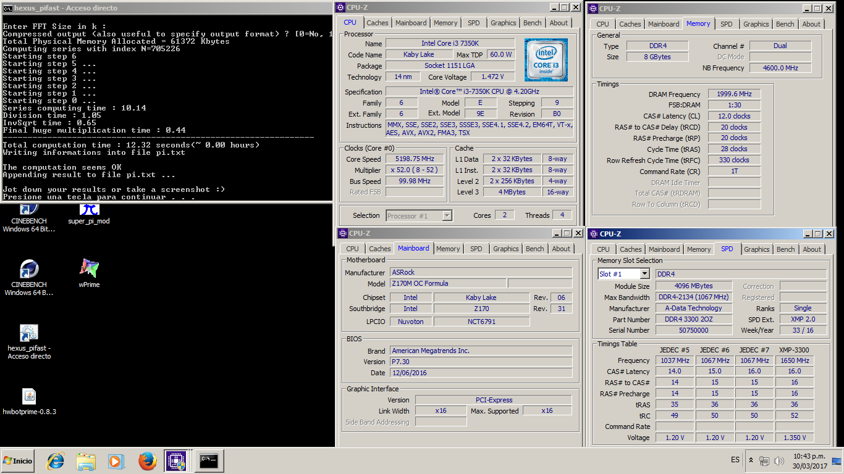Viewport: 844px width, 474px height.
Task: Open the CINEBENCH icon beside super_pi_mod
Action: (x=29, y=218)
